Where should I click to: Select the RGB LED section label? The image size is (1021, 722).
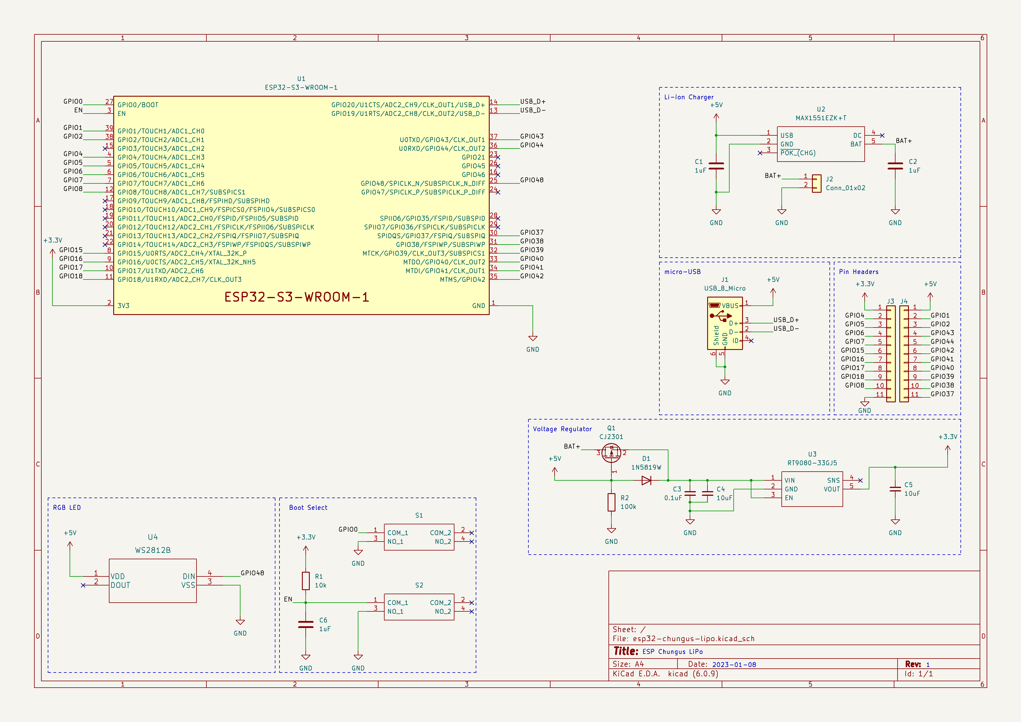pos(67,507)
